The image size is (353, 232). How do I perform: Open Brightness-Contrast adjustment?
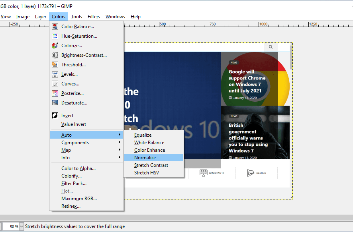click(x=86, y=55)
